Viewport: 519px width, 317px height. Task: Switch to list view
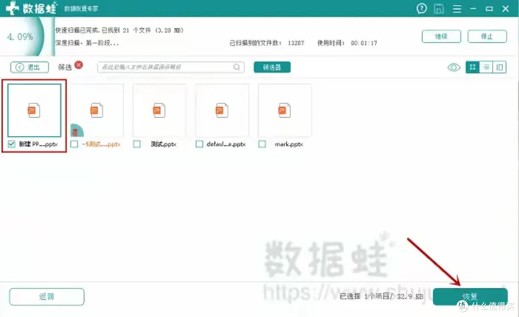tap(486, 67)
